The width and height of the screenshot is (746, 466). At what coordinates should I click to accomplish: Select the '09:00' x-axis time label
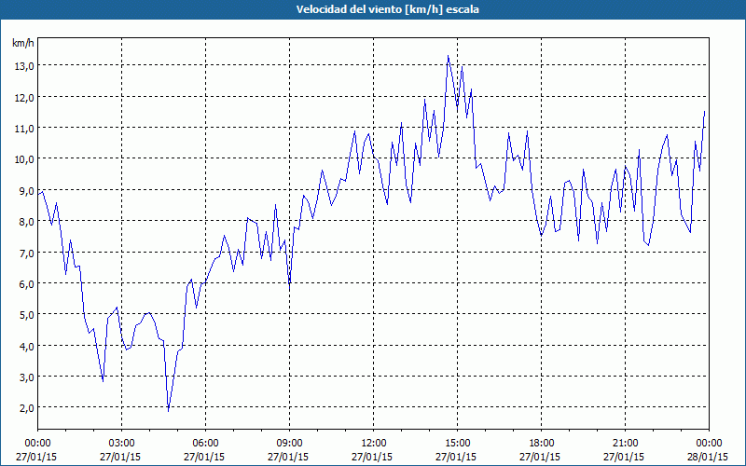tap(289, 444)
